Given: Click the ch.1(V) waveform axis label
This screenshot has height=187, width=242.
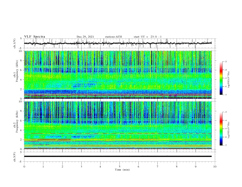Looking at the screenshot, I should pyautogui.click(x=15, y=43).
